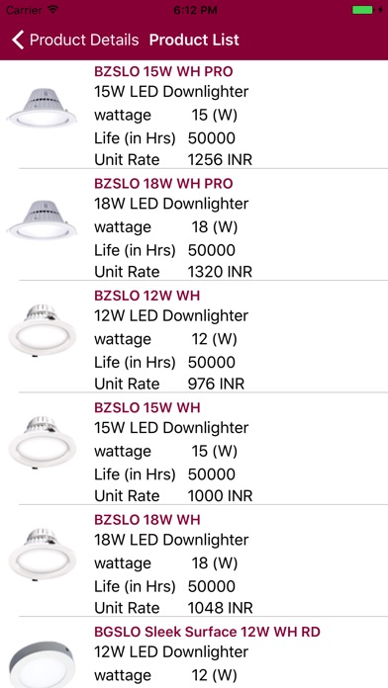Tap the back chevron arrow icon
The width and height of the screenshot is (388, 688).
click(x=18, y=40)
